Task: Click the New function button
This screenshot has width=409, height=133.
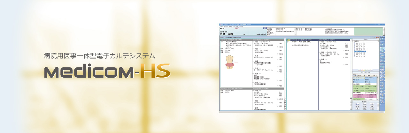Action: point(365,104)
